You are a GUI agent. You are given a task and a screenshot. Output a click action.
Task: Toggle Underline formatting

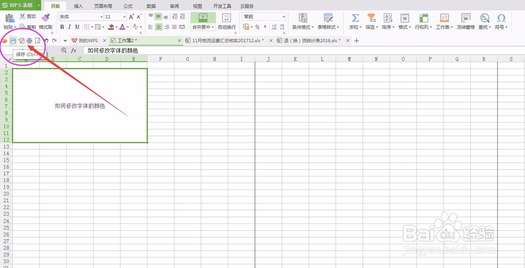click(x=77, y=27)
